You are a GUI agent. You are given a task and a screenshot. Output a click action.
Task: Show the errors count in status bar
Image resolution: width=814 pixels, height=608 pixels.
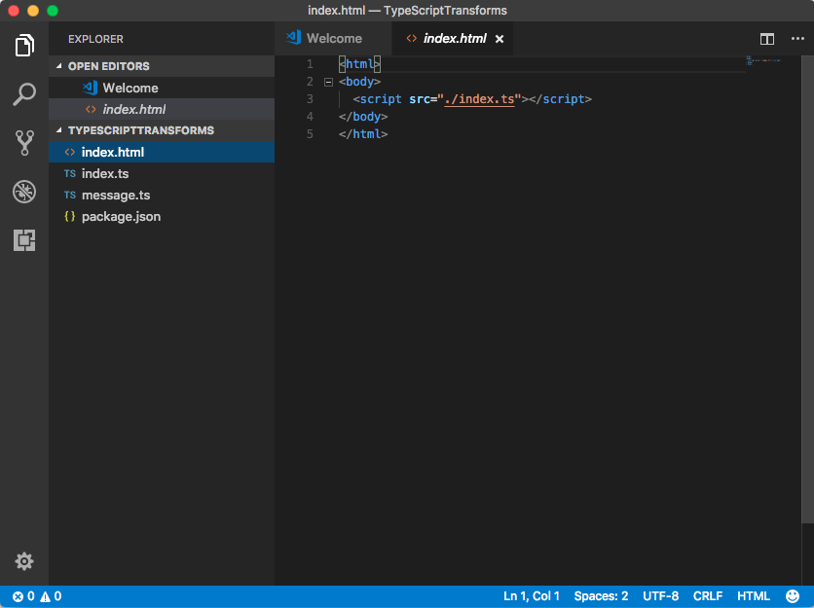pos(24,596)
